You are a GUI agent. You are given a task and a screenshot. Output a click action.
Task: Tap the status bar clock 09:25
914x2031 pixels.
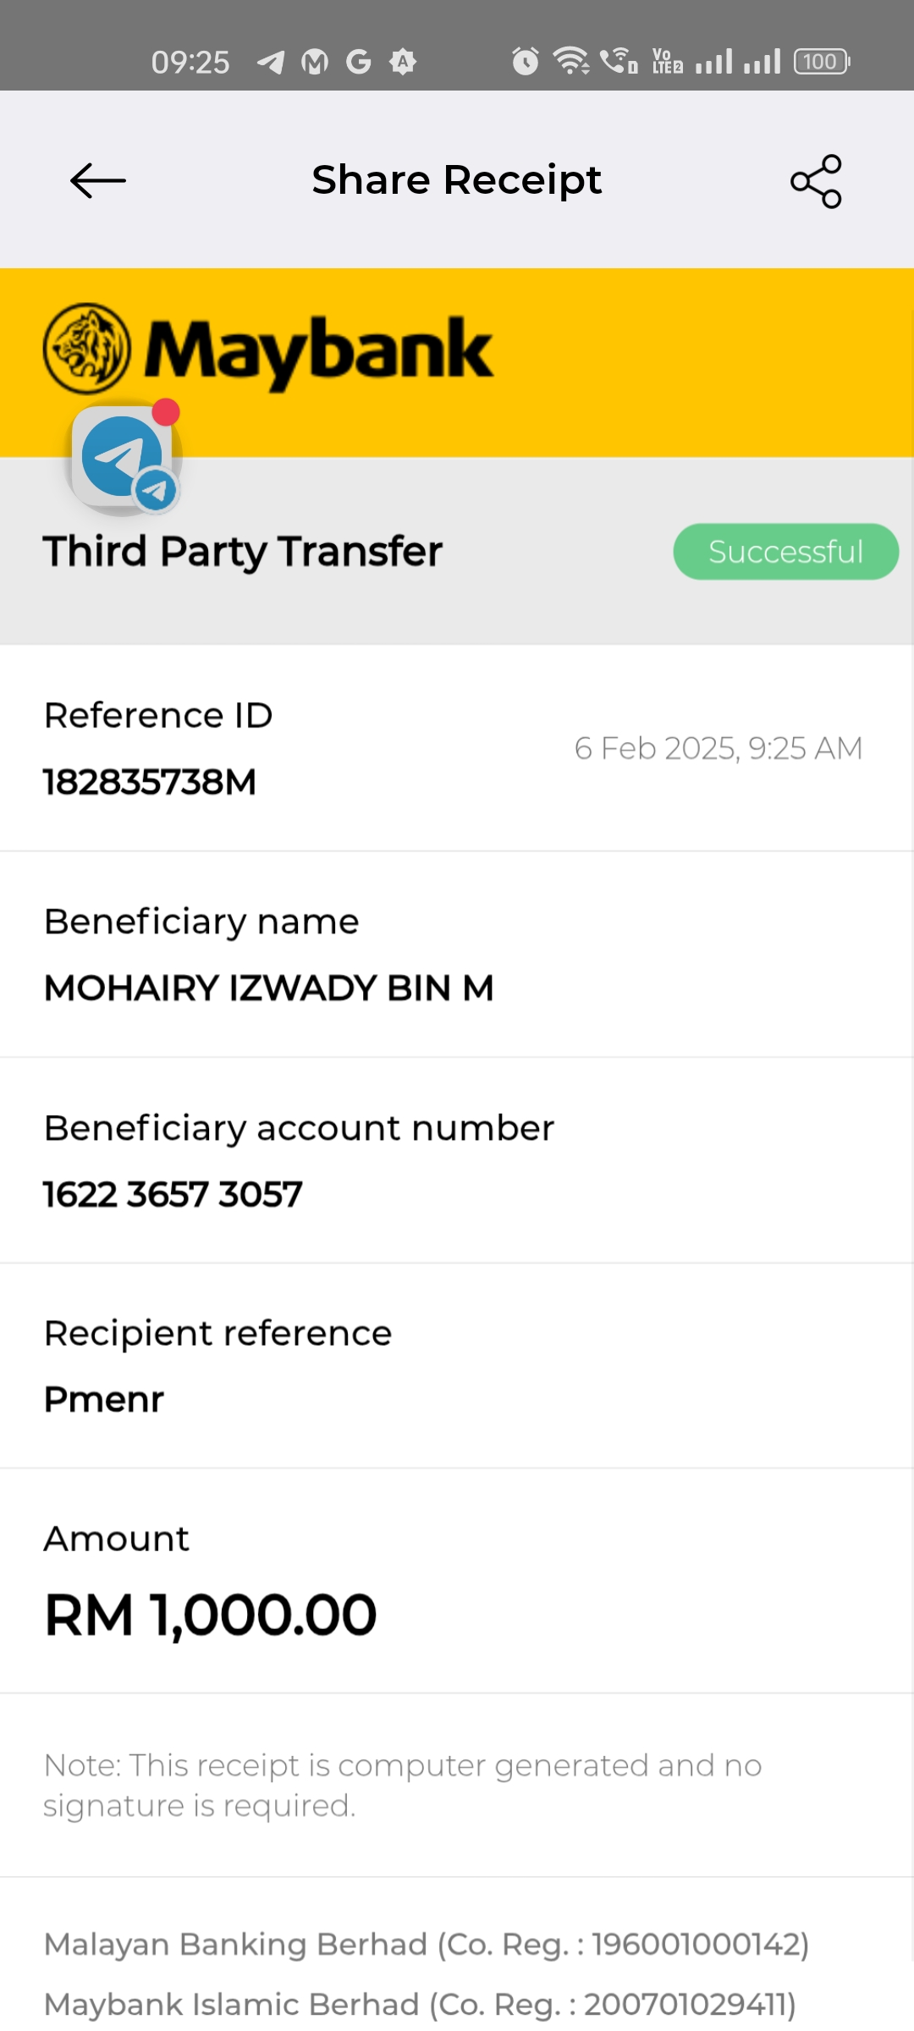coord(190,62)
